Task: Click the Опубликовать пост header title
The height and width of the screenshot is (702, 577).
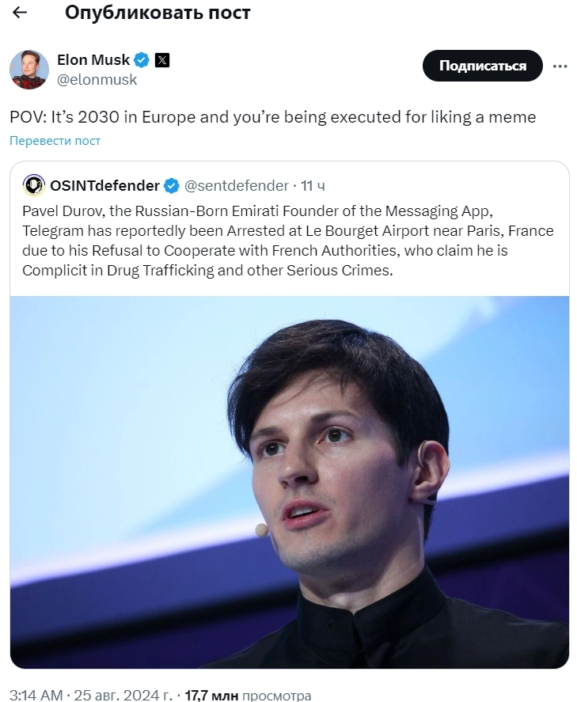Action: [x=158, y=13]
